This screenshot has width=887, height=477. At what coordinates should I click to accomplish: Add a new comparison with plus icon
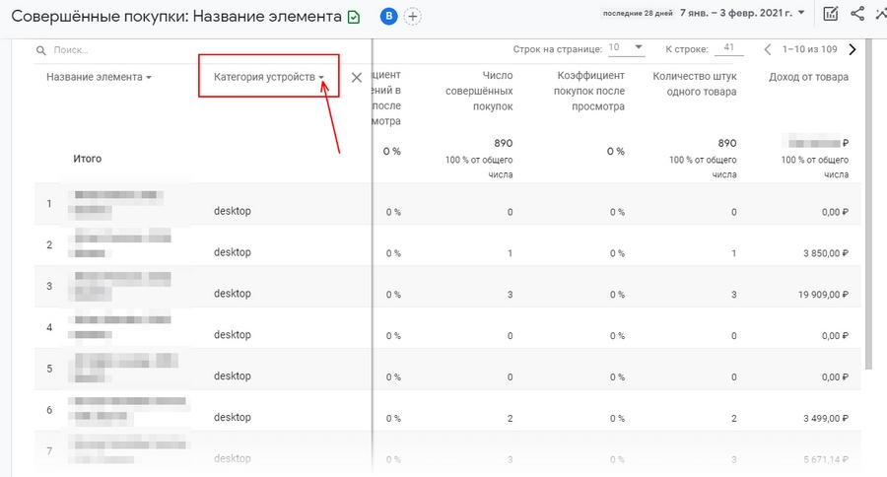coord(413,16)
